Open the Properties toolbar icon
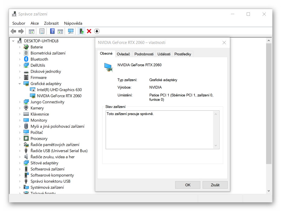Screen dimensions: 281x211 coord(42,31)
